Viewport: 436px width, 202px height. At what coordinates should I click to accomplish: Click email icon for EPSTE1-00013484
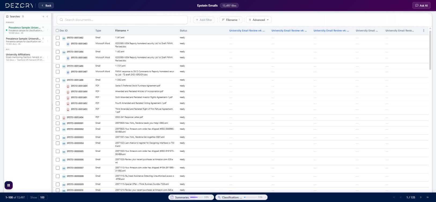tap(64, 52)
